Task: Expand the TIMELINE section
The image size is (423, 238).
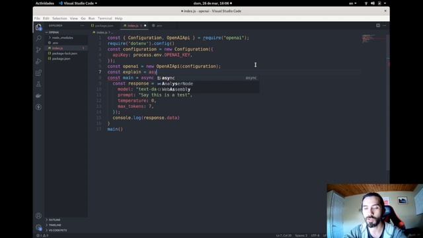Action: (x=55, y=225)
